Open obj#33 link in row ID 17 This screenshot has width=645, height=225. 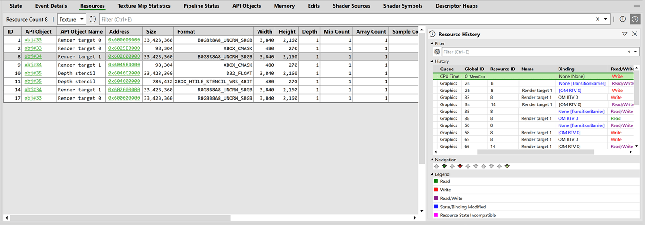(x=33, y=98)
